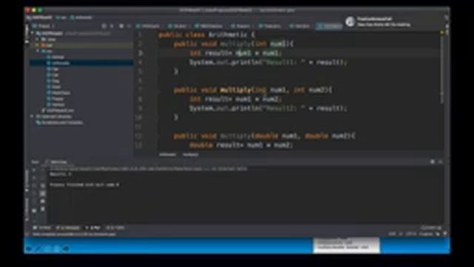
Task: Collapse the src folder in project tree
Action: (x=38, y=51)
